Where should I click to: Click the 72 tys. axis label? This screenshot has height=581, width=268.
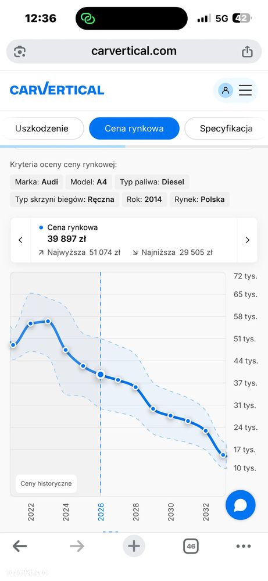[245, 276]
